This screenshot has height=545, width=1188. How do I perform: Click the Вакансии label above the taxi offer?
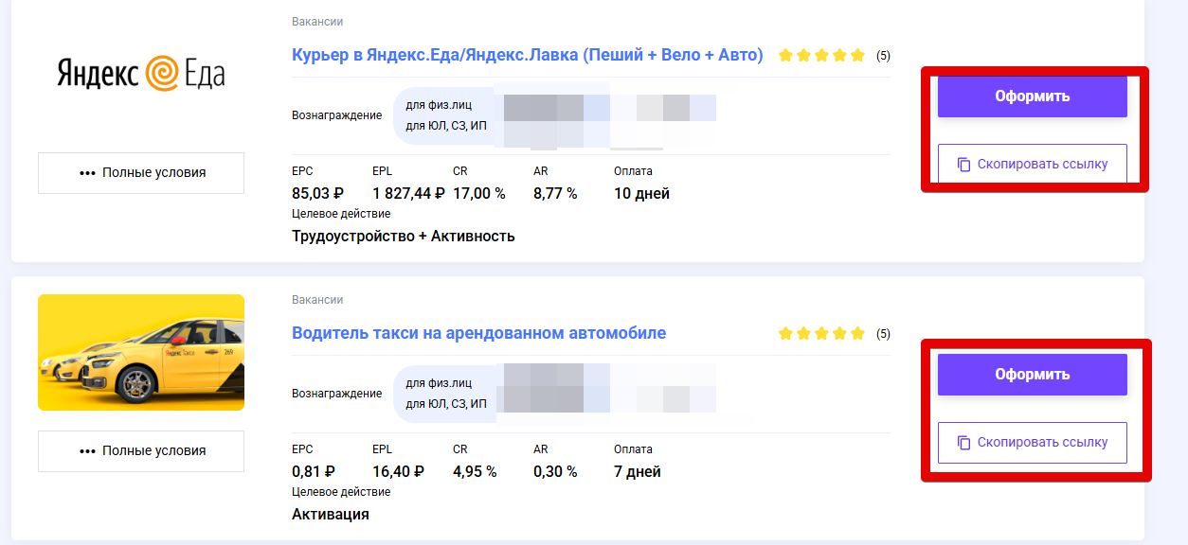click(317, 300)
